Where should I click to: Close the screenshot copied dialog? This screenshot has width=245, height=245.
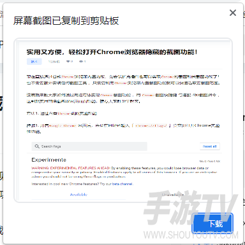pos(233,13)
